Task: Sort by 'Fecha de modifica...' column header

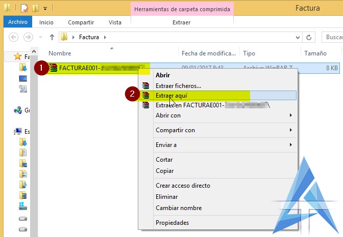Action: (207, 53)
